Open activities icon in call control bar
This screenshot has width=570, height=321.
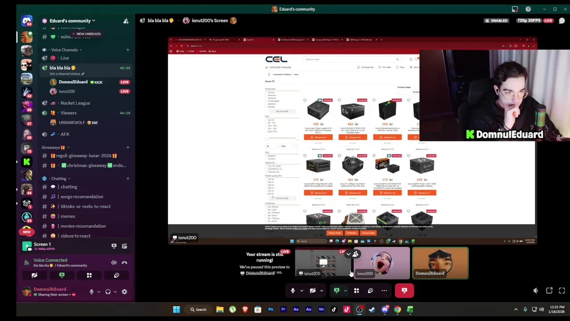(356, 291)
